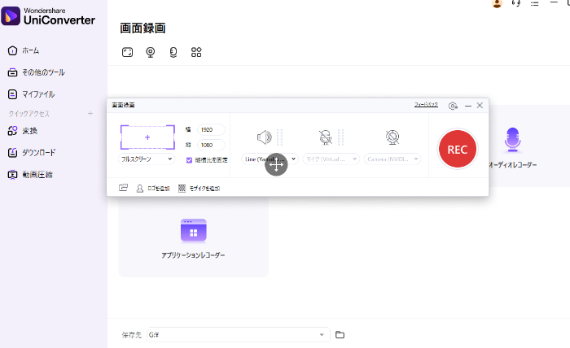Click the picture-in-picture icon in dialog footer
The image size is (570, 348).
tap(123, 188)
